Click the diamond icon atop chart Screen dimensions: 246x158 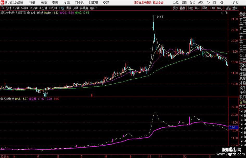(x=222, y=13)
